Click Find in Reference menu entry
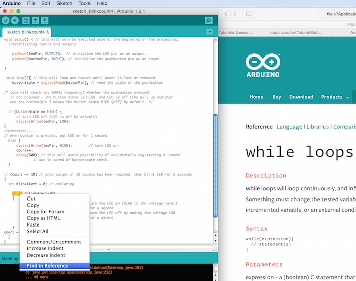This screenshot has height=281, width=356. [x=54, y=266]
